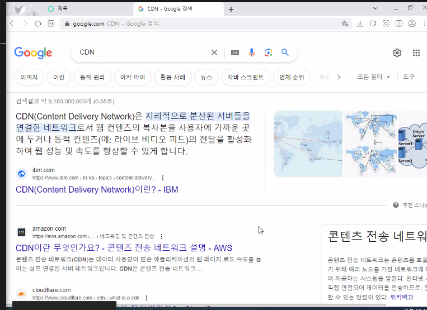The height and width of the screenshot is (310, 427).
Task: Open Google settings gear icon
Action: pos(397,53)
